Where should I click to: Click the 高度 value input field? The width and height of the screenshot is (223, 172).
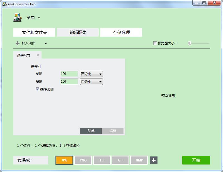click(x=69, y=82)
